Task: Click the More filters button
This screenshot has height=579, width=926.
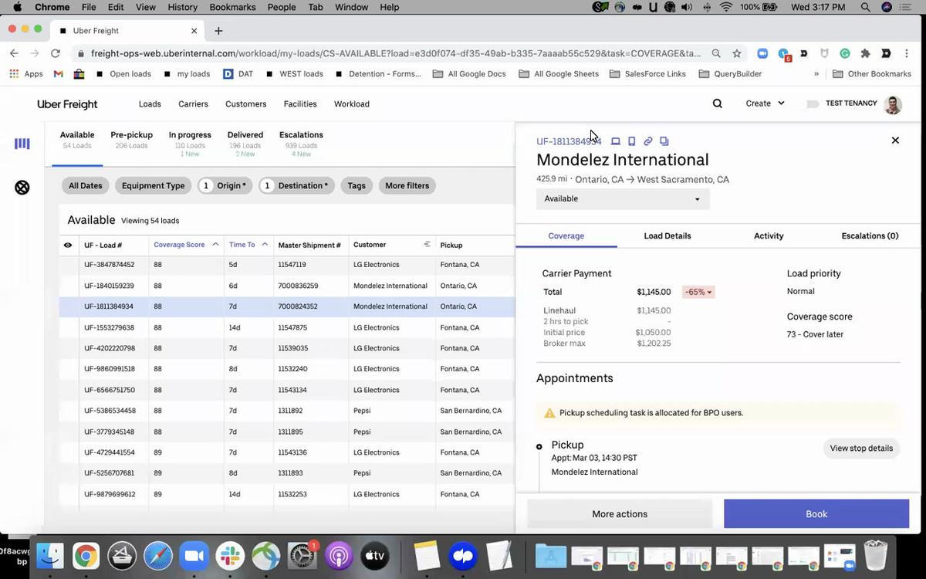Action: tap(407, 185)
